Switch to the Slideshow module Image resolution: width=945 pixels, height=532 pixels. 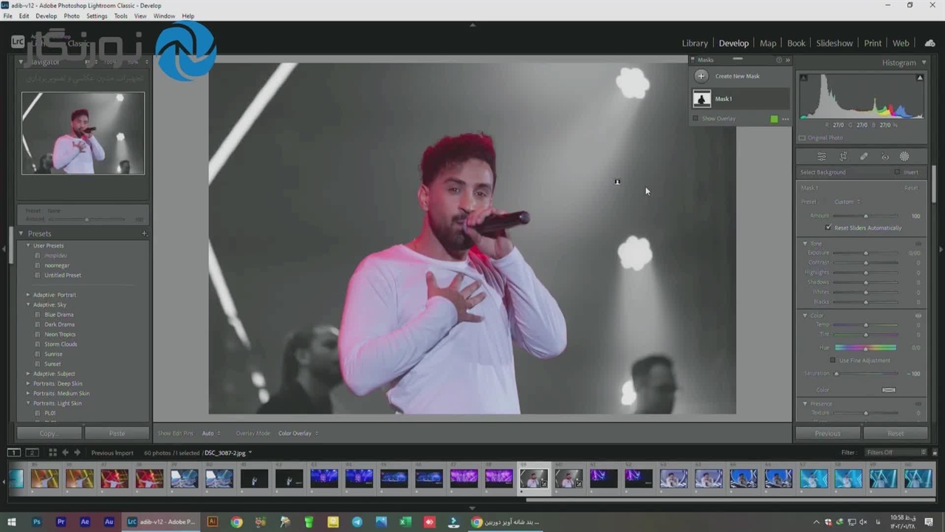pos(834,43)
